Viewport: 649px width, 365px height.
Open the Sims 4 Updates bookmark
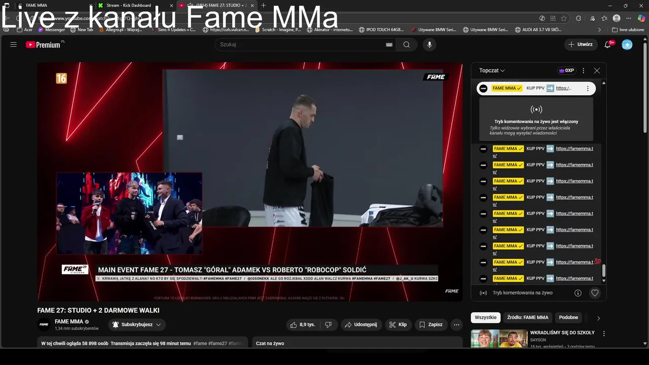point(173,30)
